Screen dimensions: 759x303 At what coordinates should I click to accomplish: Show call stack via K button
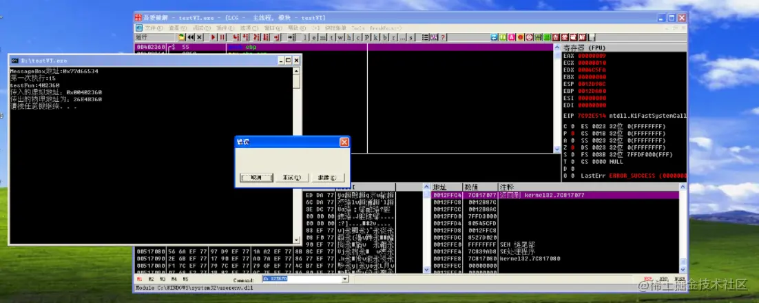(375, 37)
